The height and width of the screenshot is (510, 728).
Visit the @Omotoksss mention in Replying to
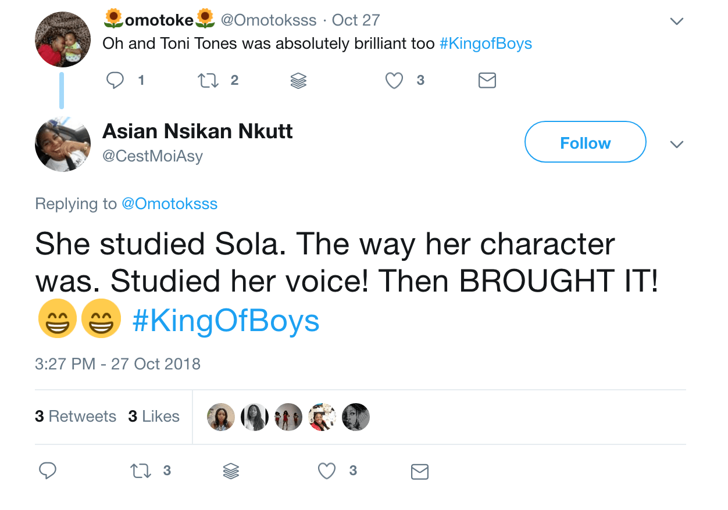click(169, 204)
